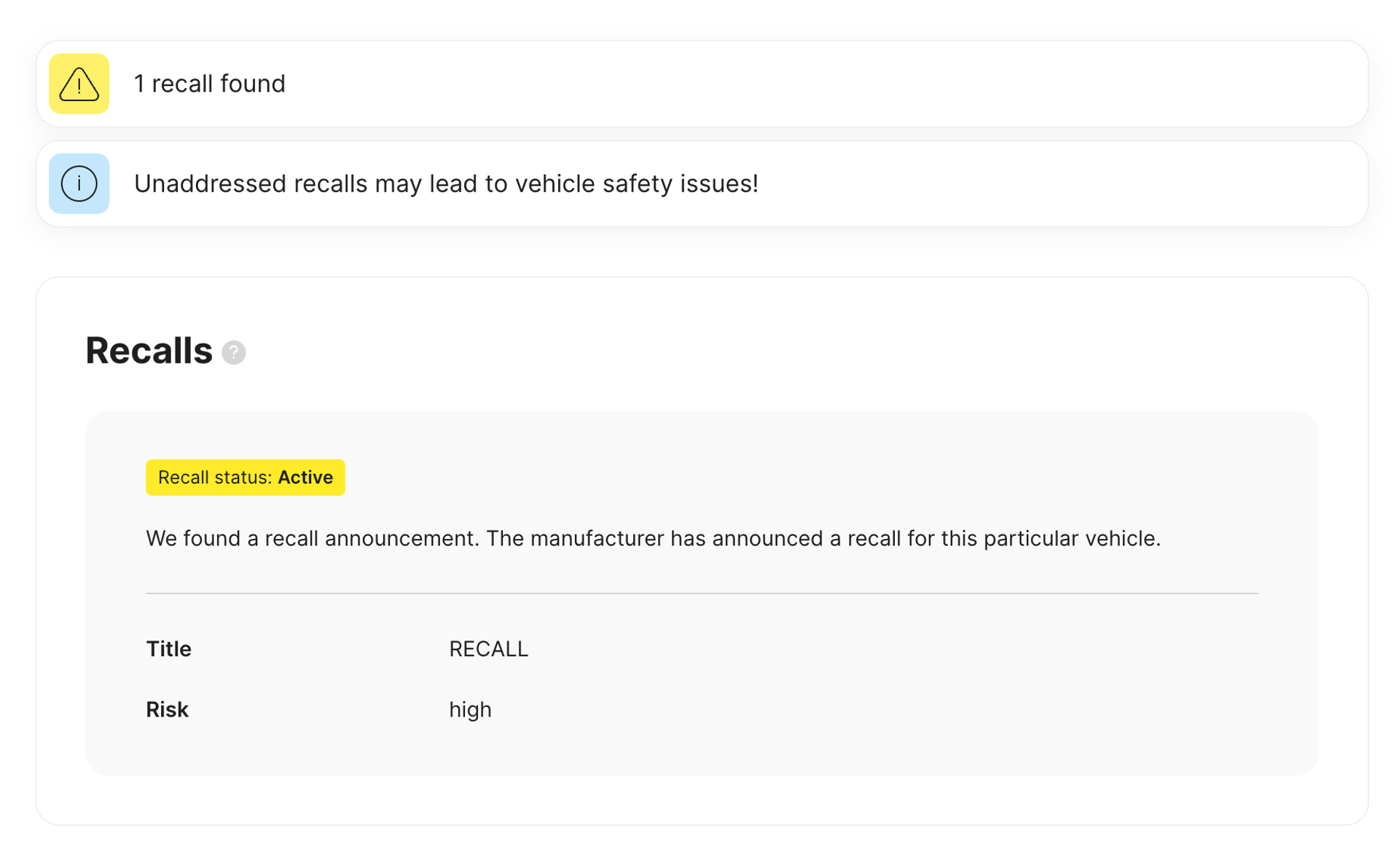1399x865 pixels.
Task: Click the Active text in the status badge
Action: [x=305, y=478]
